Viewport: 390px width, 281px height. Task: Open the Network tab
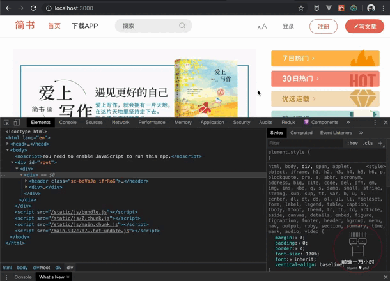(120, 122)
